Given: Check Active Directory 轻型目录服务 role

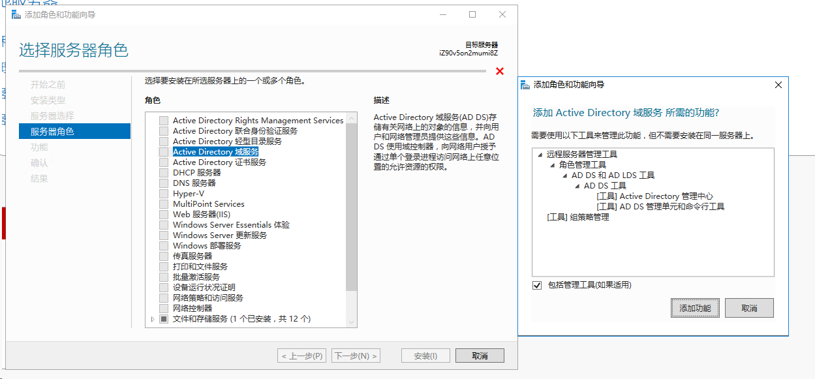Looking at the screenshot, I should click(x=164, y=142).
